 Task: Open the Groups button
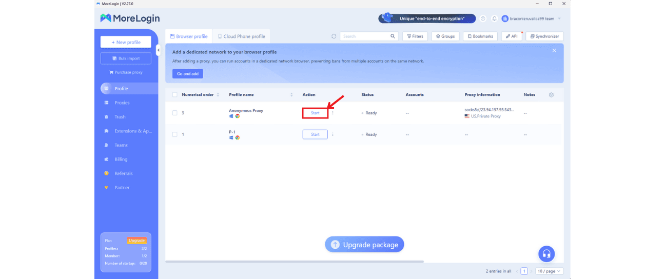tap(445, 36)
